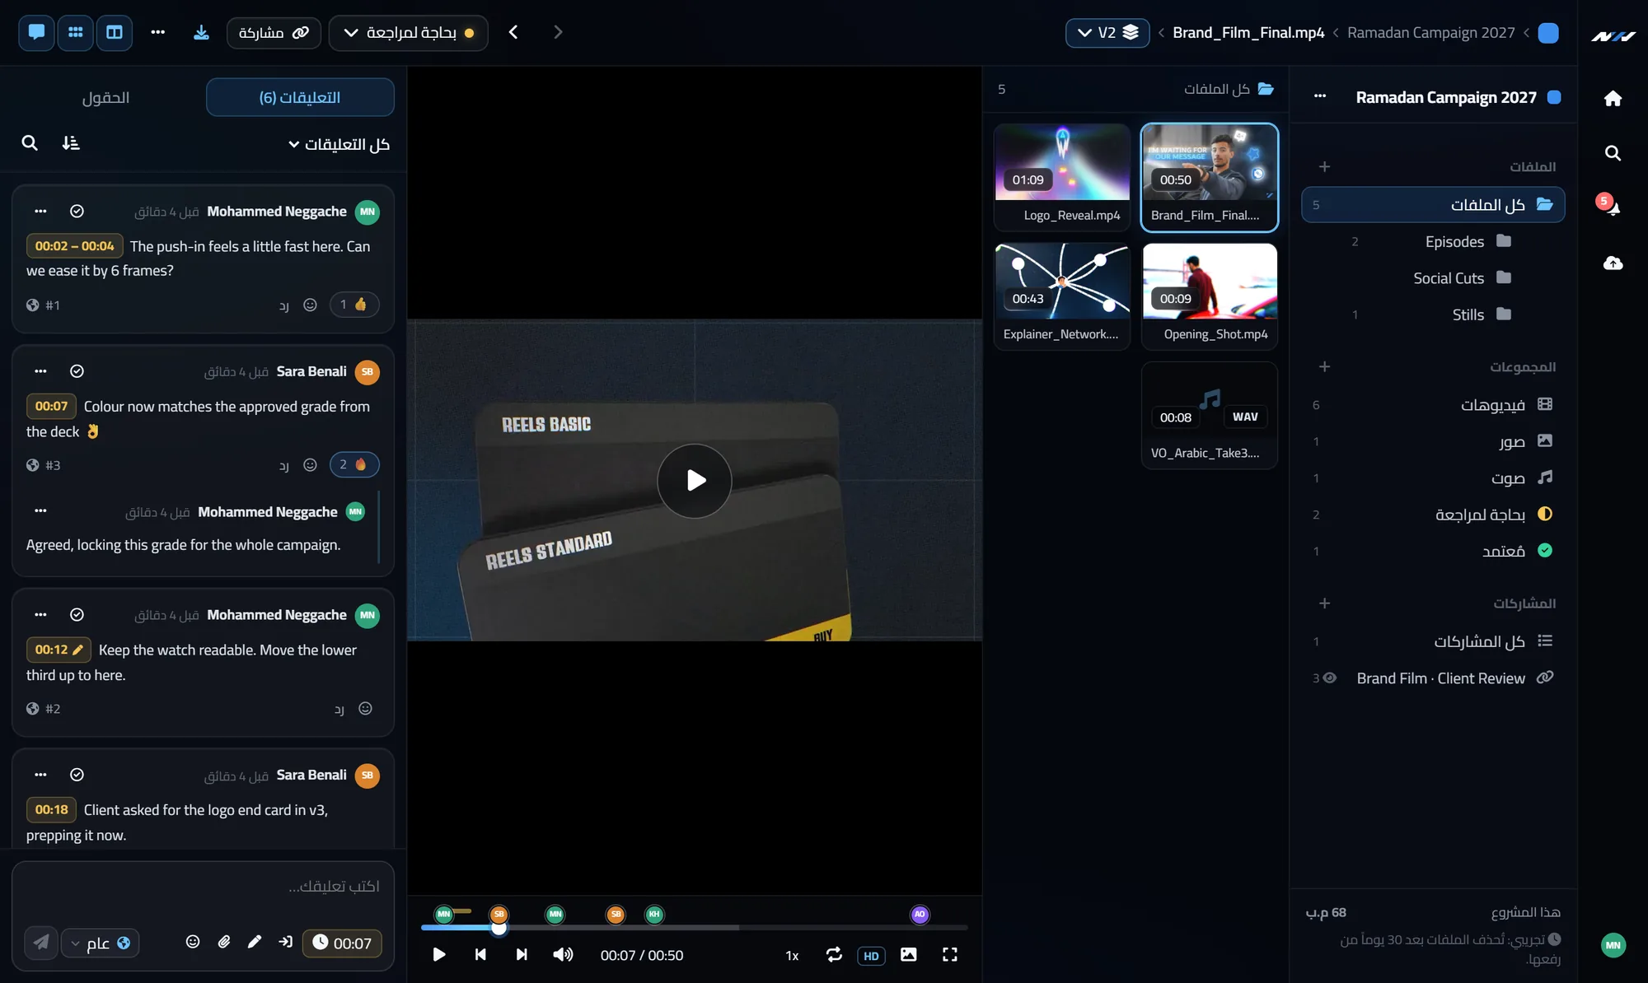1648x983 pixels.
Task: Go to previous file with left chevron
Action: [x=513, y=32]
